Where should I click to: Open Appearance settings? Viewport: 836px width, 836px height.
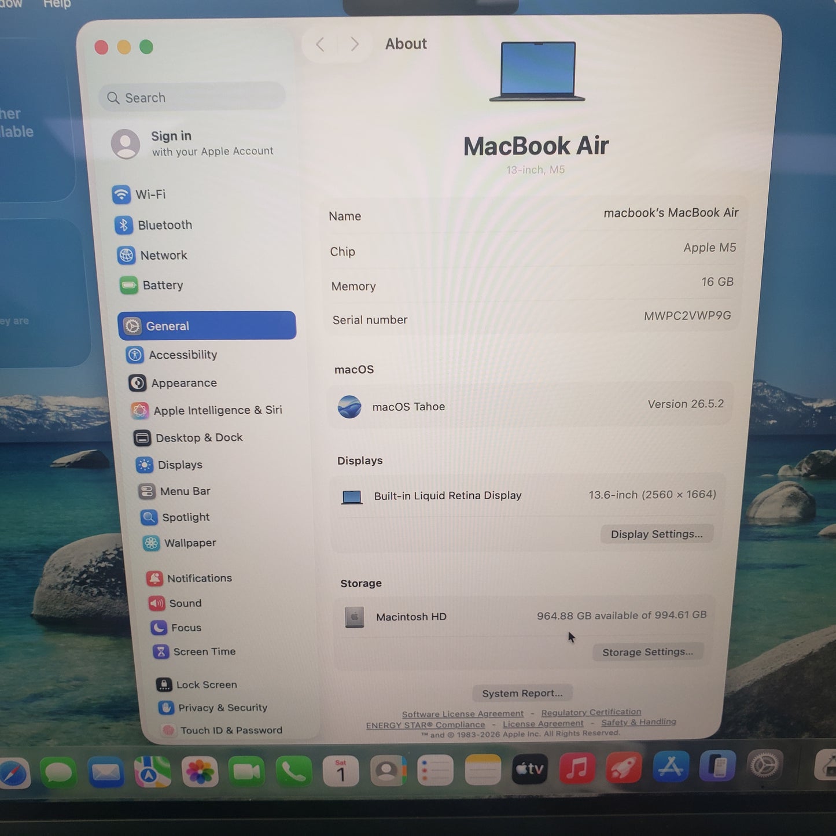coord(173,383)
